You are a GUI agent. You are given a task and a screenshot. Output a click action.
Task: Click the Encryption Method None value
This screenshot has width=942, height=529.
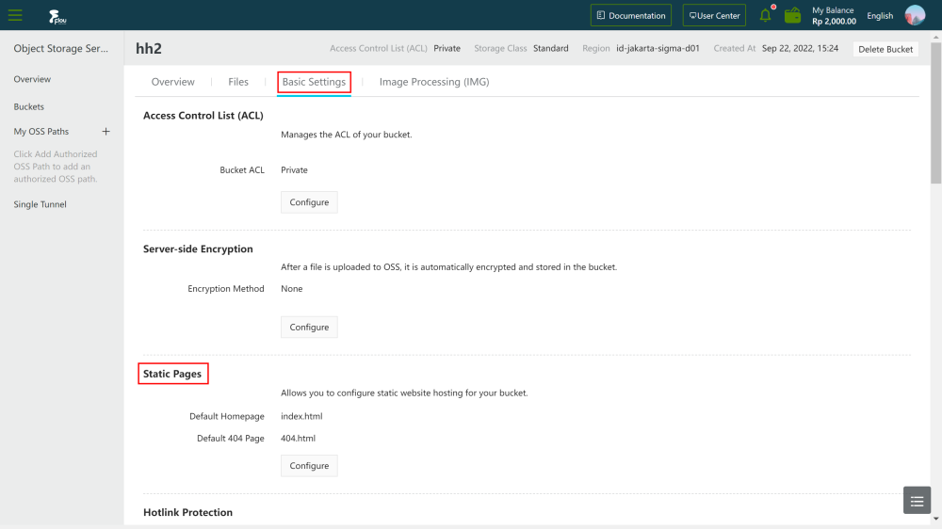point(292,289)
